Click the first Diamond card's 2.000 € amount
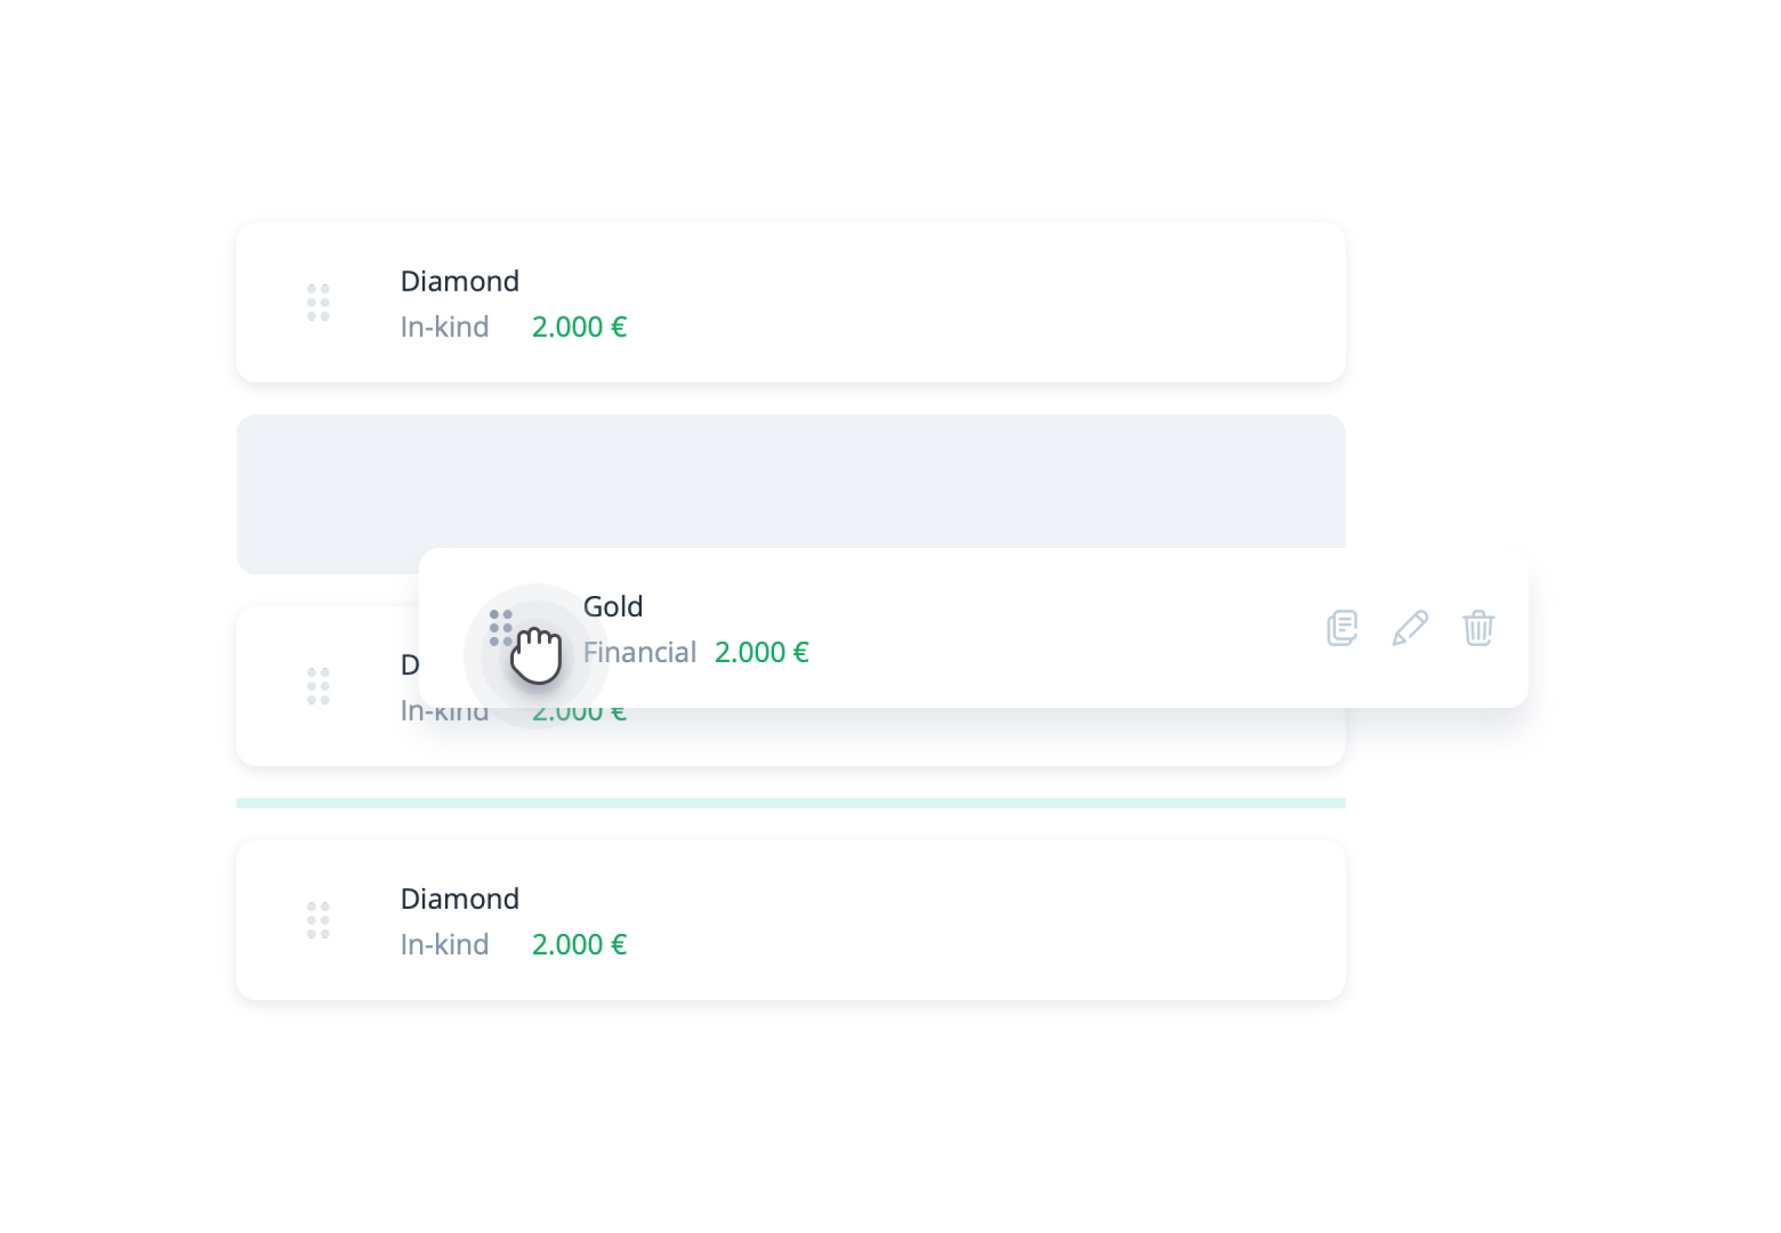This screenshot has height=1233, width=1781. [x=579, y=327]
